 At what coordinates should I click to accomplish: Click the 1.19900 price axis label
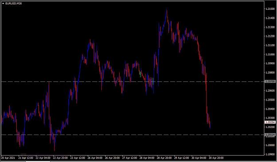click(x=270, y=154)
